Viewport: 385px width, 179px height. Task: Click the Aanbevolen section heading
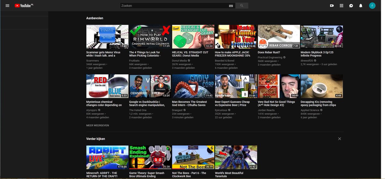point(95,18)
